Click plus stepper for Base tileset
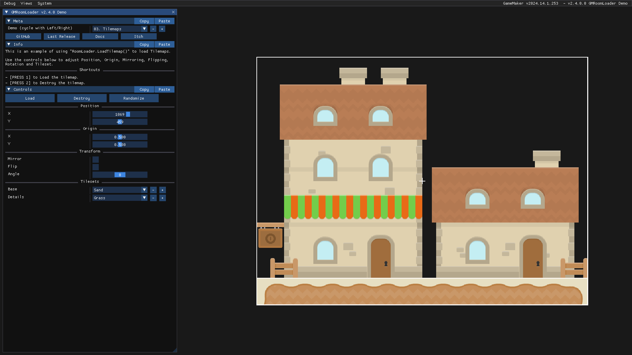This screenshot has height=355, width=632. click(x=162, y=190)
